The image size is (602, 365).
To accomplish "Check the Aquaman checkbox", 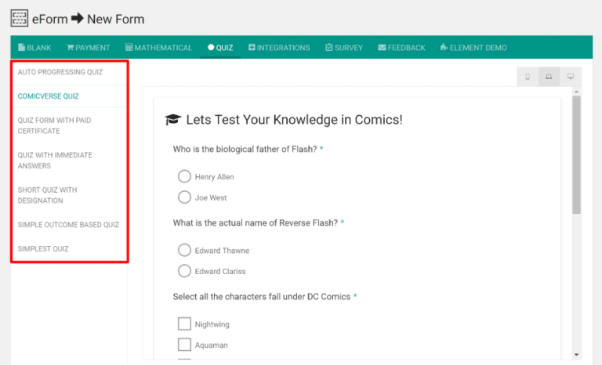I will tap(185, 345).
